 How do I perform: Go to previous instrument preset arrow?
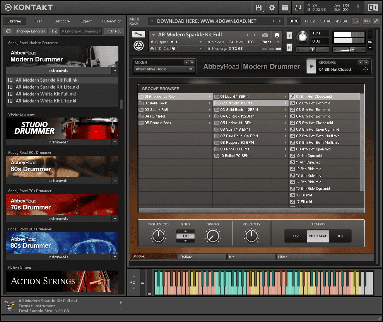(x=247, y=35)
